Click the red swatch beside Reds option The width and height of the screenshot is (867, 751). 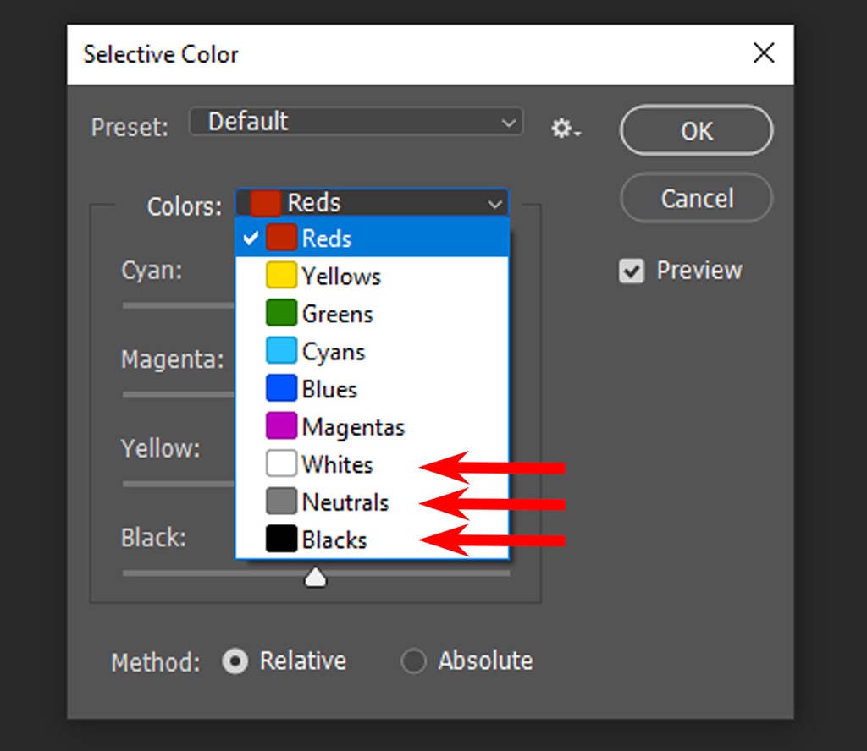(x=281, y=238)
